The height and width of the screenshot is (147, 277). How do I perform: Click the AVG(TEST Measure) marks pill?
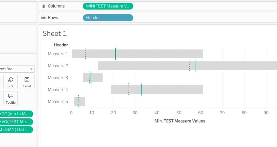(16, 122)
